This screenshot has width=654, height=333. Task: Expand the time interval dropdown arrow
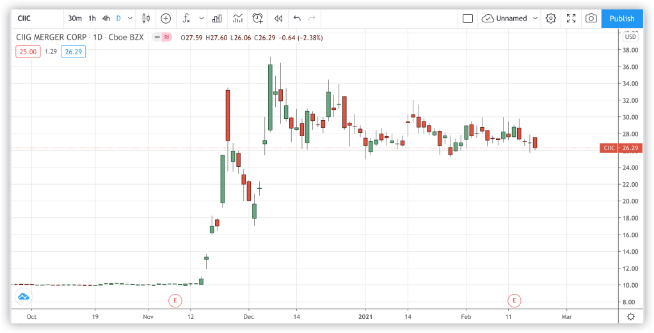tap(131, 19)
